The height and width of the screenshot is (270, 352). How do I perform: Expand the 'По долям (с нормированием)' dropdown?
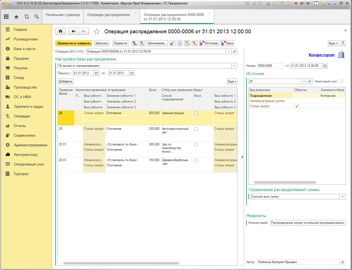pos(234,66)
